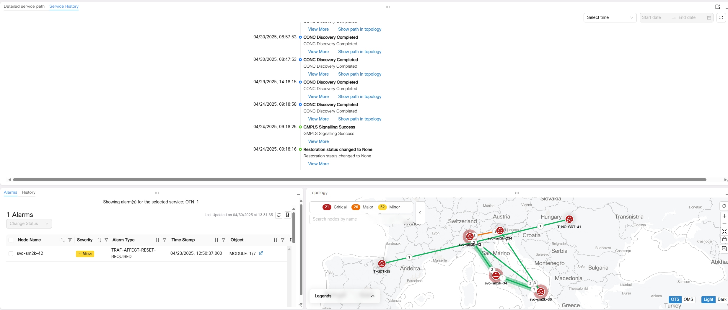Switch topology layer to OMS
Image resolution: width=728 pixels, height=310 pixels.
coord(688,299)
